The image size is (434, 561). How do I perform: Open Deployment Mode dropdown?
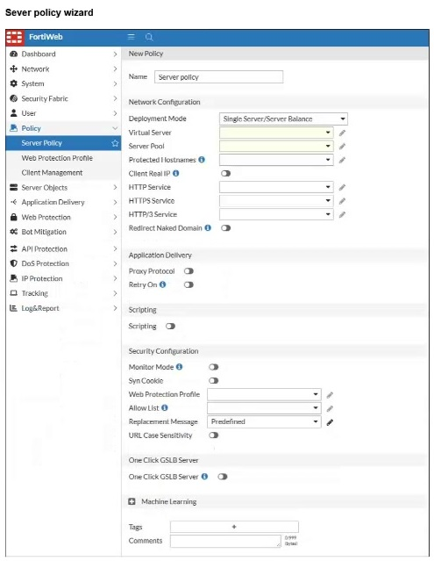[x=283, y=119]
